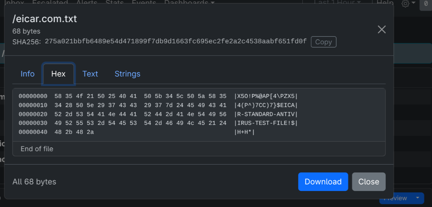
Task: Click hex offset 00000010 row
Action: click(158, 105)
